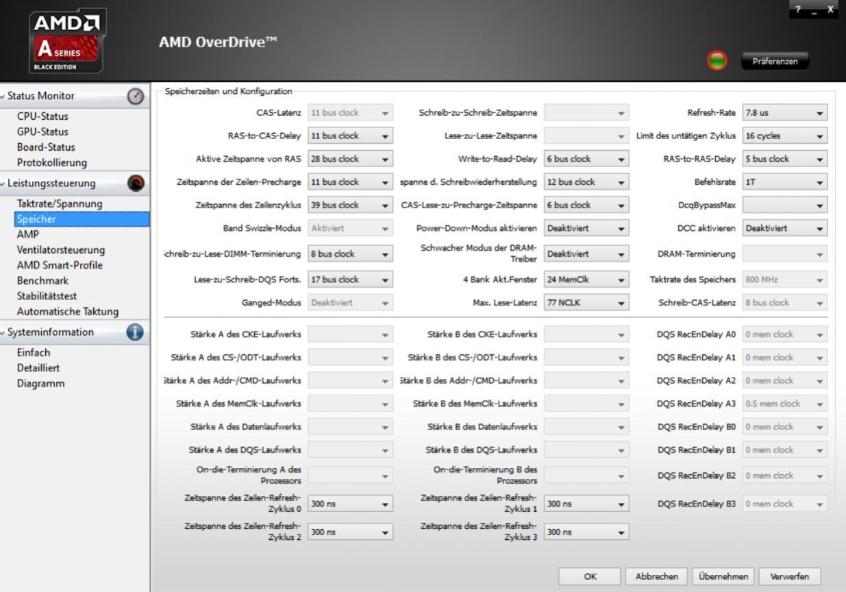Image resolution: width=846 pixels, height=592 pixels.
Task: Open the help question mark button
Action: coord(798,9)
